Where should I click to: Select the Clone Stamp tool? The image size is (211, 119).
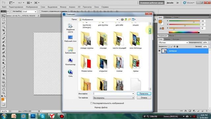(x=4, y=45)
